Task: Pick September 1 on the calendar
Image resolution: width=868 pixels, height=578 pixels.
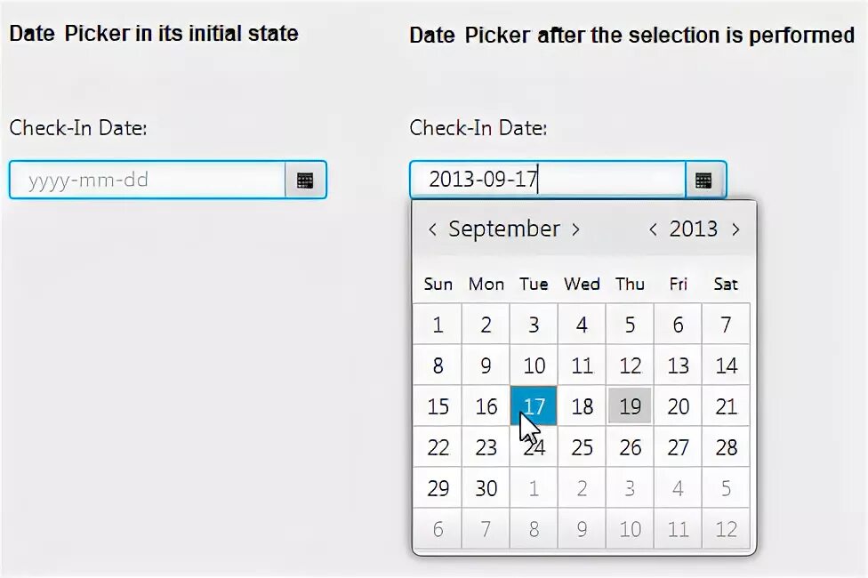Action: [x=438, y=325]
